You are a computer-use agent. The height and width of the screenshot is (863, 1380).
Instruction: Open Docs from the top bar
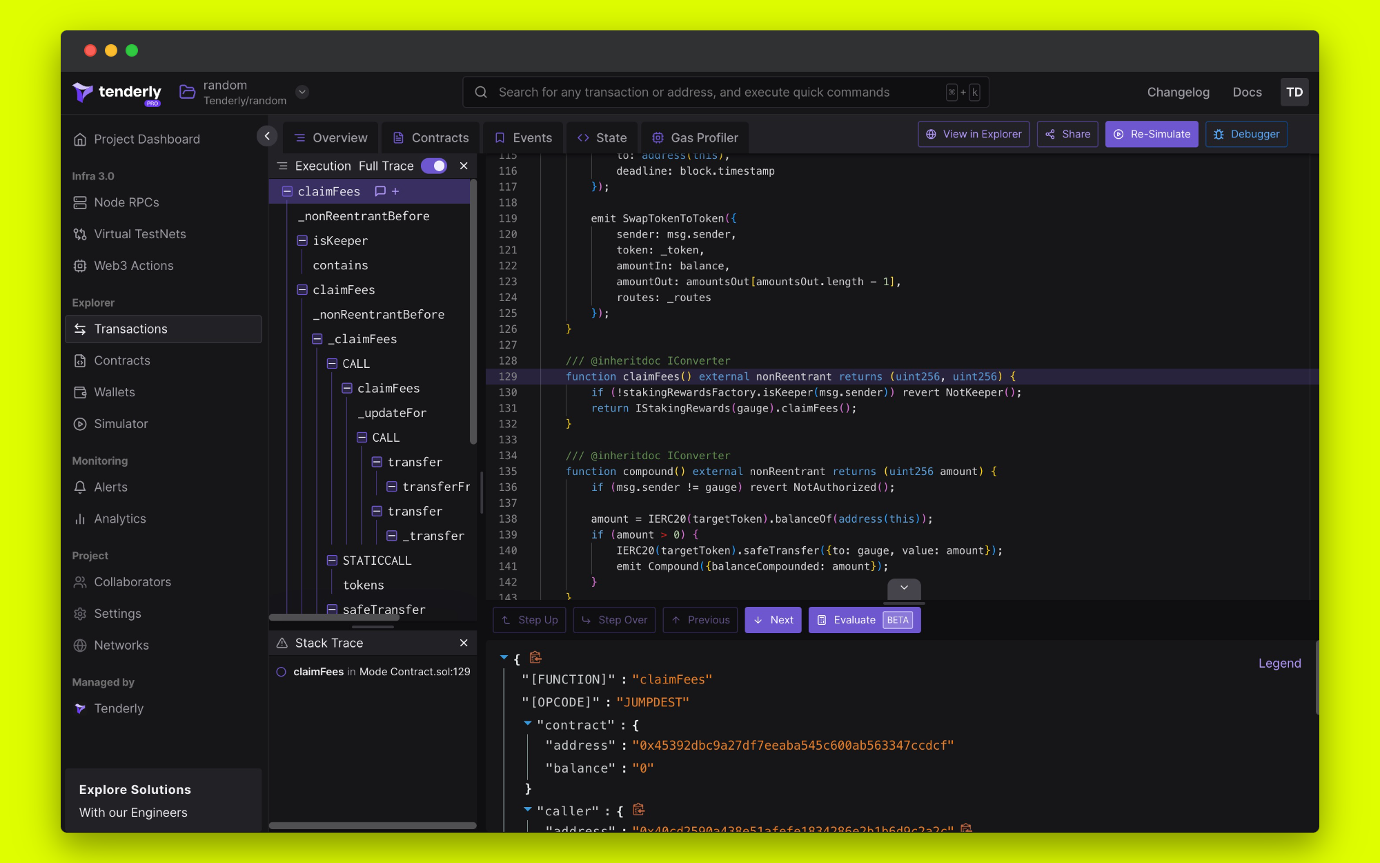(x=1247, y=92)
